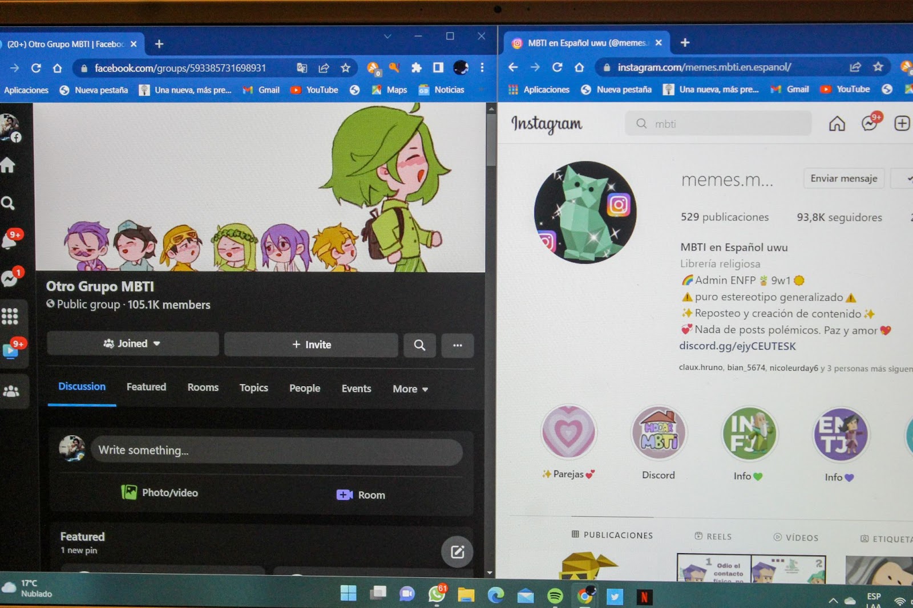Click share icon in Facebook address bar
This screenshot has width=913, height=608.
click(324, 68)
